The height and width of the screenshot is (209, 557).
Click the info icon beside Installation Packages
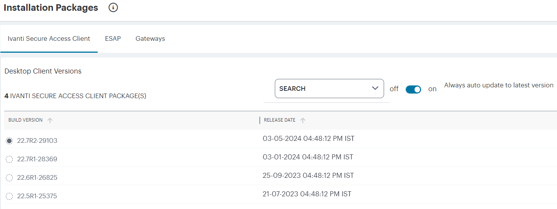pos(113,8)
